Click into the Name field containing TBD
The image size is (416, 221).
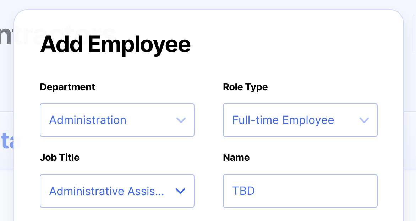[x=300, y=191]
